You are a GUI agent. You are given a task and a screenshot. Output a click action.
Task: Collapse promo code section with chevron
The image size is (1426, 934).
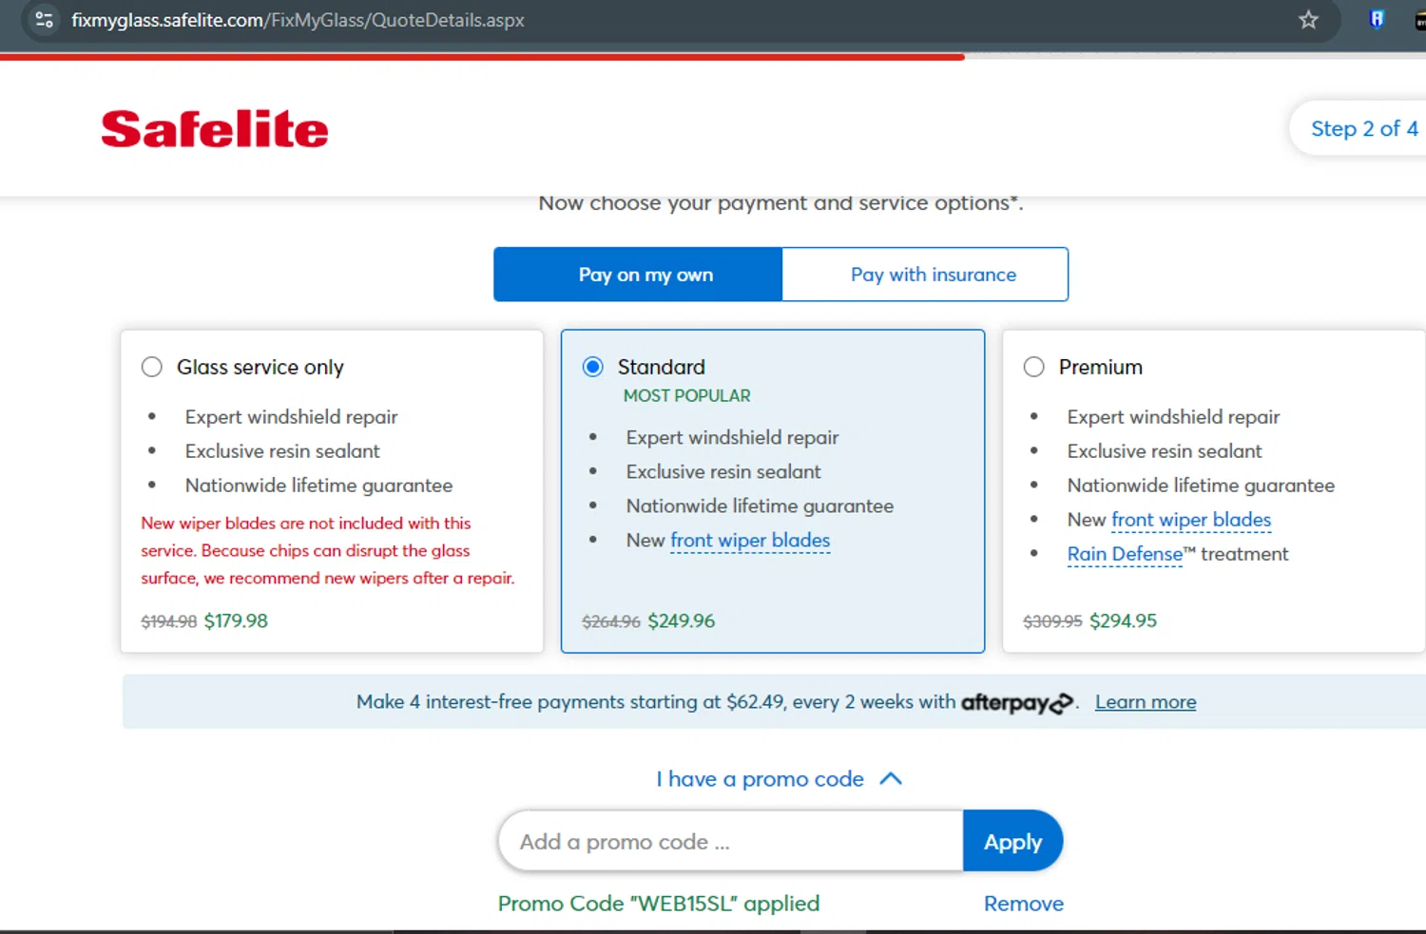891,778
